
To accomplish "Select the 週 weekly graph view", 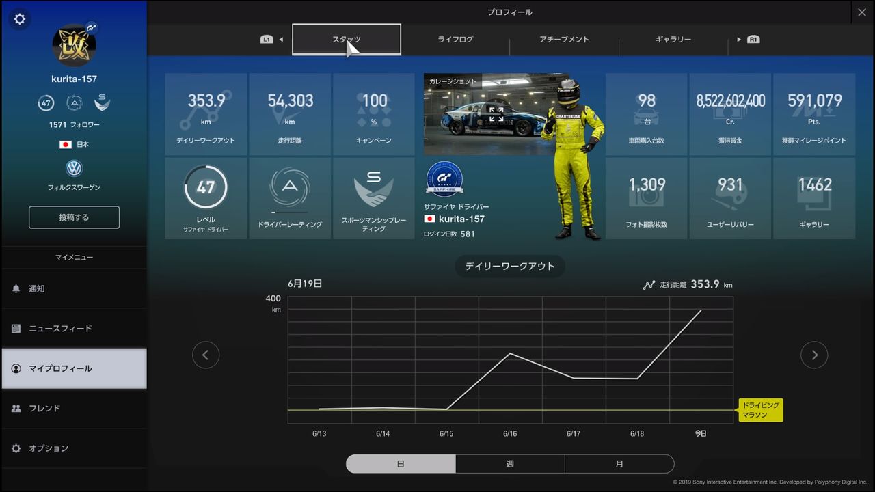I will 510,464.
